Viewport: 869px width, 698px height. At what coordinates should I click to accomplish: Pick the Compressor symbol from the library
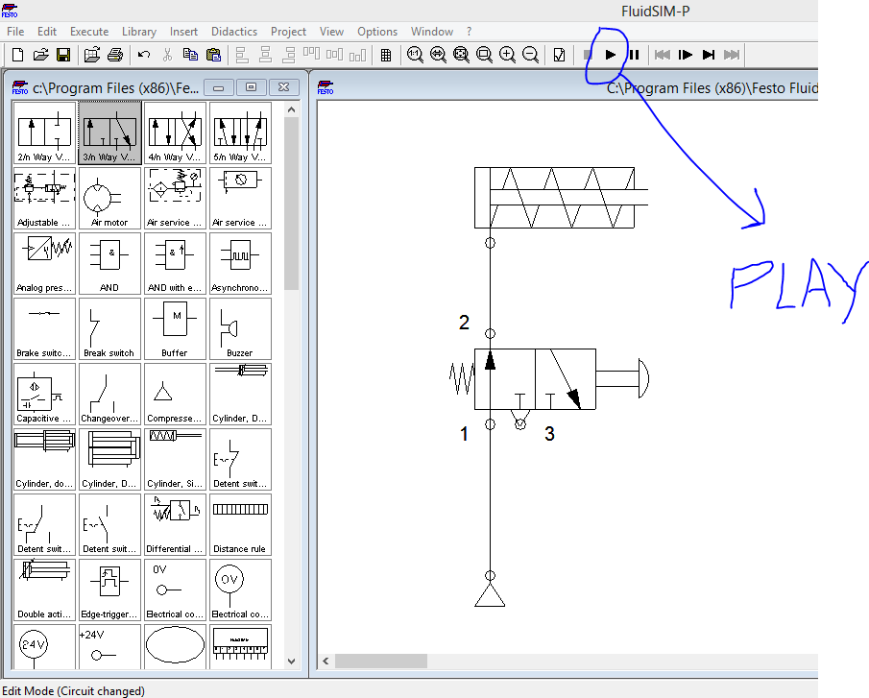[174, 394]
